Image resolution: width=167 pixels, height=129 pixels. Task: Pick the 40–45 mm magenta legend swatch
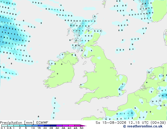pos(71,126)
